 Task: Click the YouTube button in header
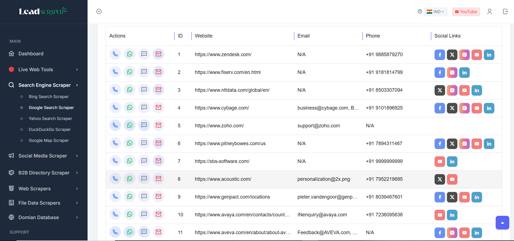pos(466,12)
